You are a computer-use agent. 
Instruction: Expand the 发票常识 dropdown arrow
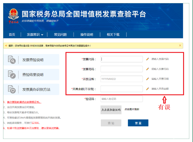click(x=42, y=35)
